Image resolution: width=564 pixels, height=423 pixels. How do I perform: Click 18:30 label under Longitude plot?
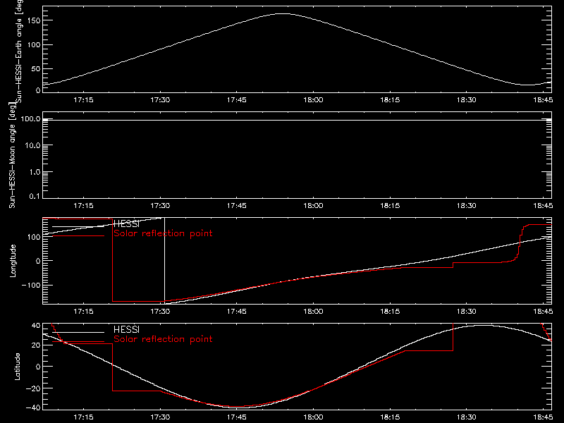click(467, 312)
